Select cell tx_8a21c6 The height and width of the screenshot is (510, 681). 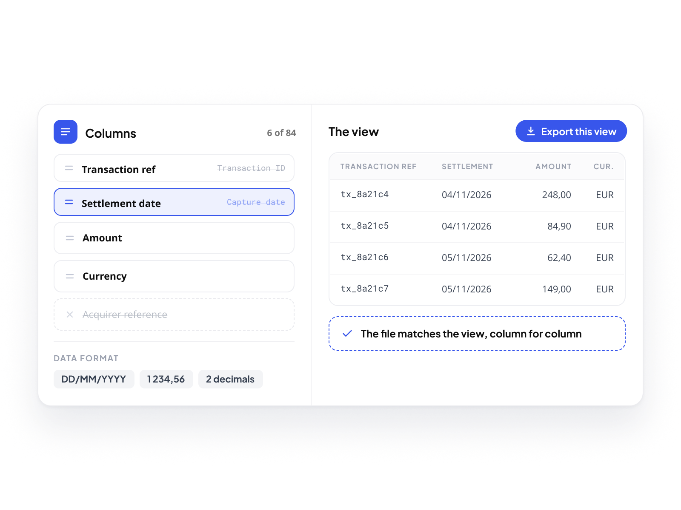(x=365, y=257)
